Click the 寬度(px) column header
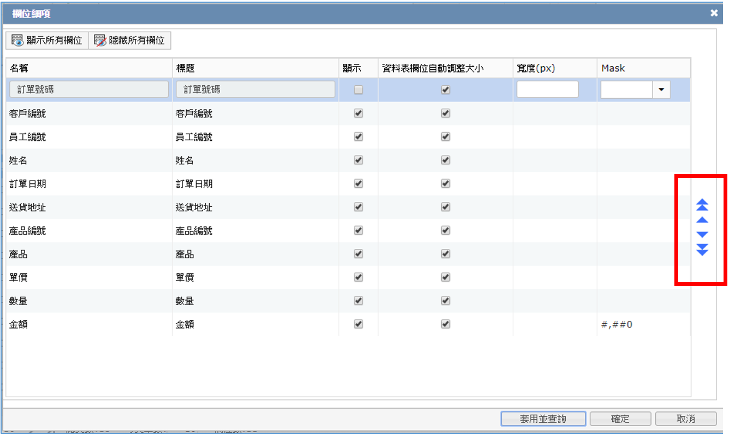Viewport: 729px width, 436px height. (555, 68)
